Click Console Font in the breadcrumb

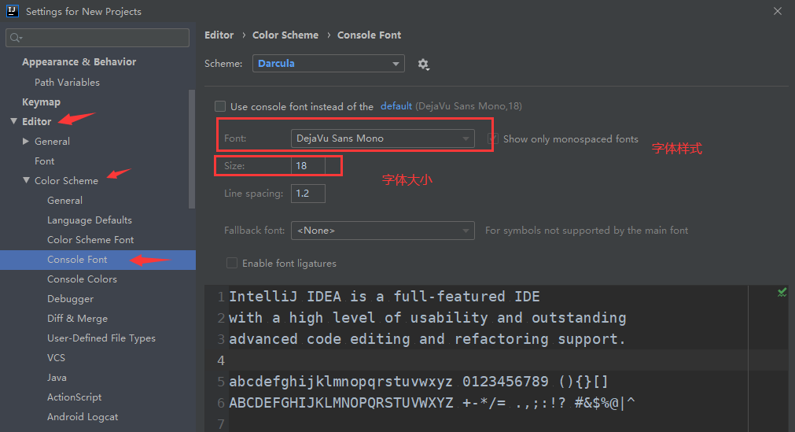(x=369, y=35)
